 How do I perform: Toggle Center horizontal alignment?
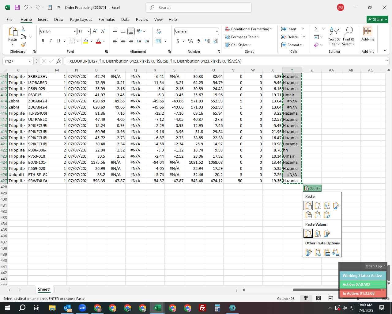tap(123, 41)
